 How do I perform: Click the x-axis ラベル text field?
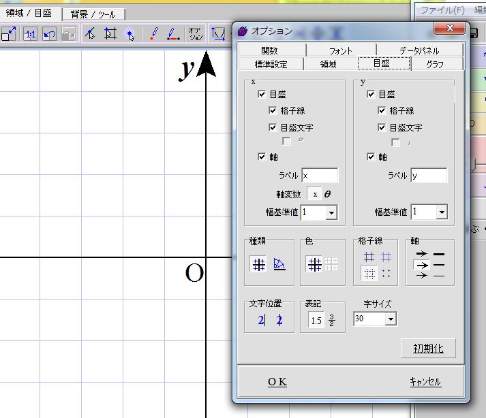click(x=320, y=176)
